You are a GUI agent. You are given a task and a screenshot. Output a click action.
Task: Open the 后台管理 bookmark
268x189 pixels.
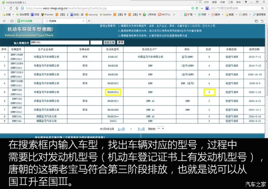[22, 15]
